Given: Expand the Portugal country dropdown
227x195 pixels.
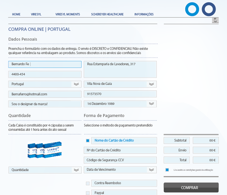Looking at the screenshot, I should pyautogui.click(x=45, y=84).
